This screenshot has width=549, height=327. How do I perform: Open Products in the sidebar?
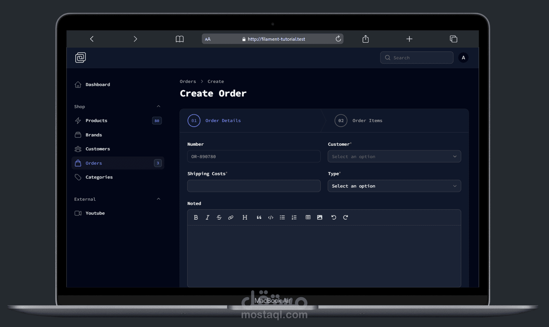pos(118,120)
